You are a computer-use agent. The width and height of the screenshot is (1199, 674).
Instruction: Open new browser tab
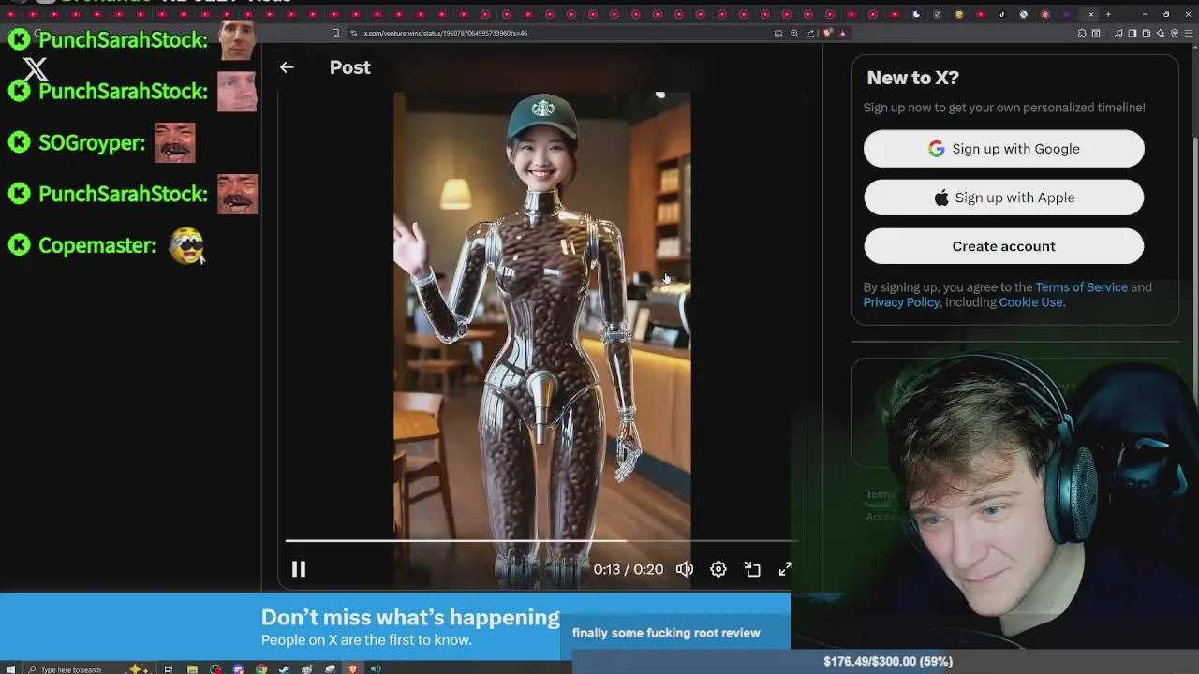tap(1108, 14)
